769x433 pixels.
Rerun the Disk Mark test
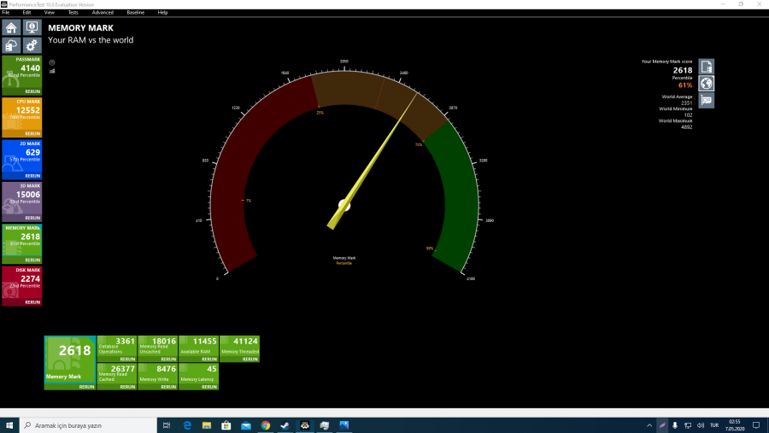32,302
